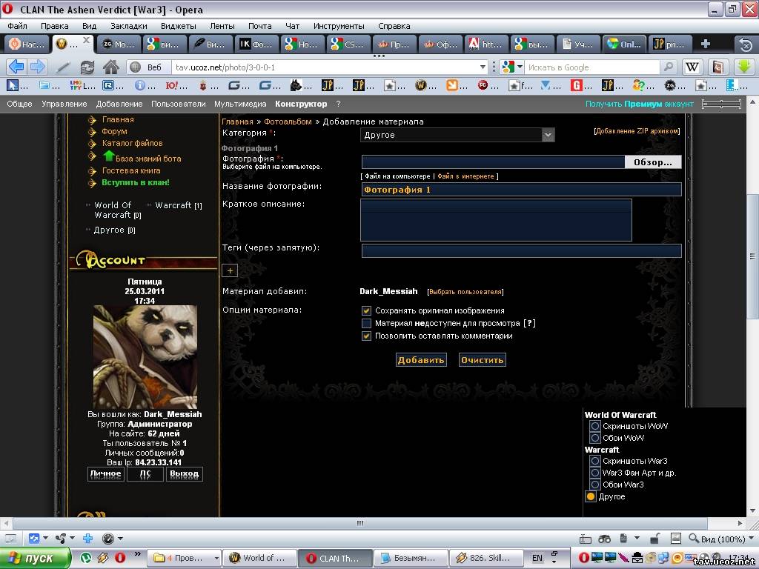This screenshot has height=569, width=759.
Task: Click the Теги (через запятую) input field
Action: [x=521, y=250]
